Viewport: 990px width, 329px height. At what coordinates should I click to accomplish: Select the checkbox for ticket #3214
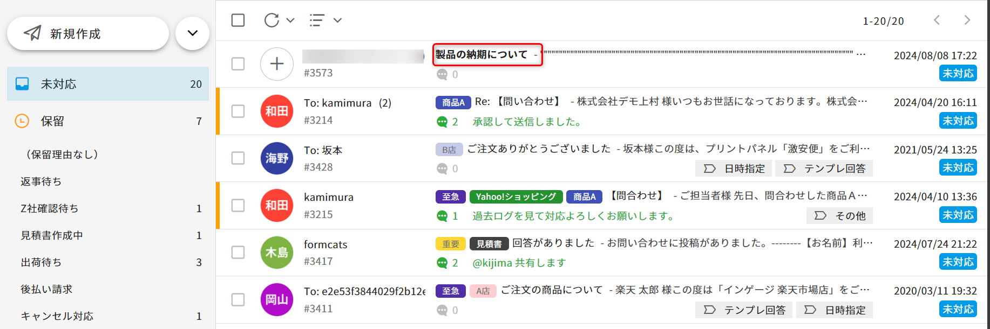(238, 111)
